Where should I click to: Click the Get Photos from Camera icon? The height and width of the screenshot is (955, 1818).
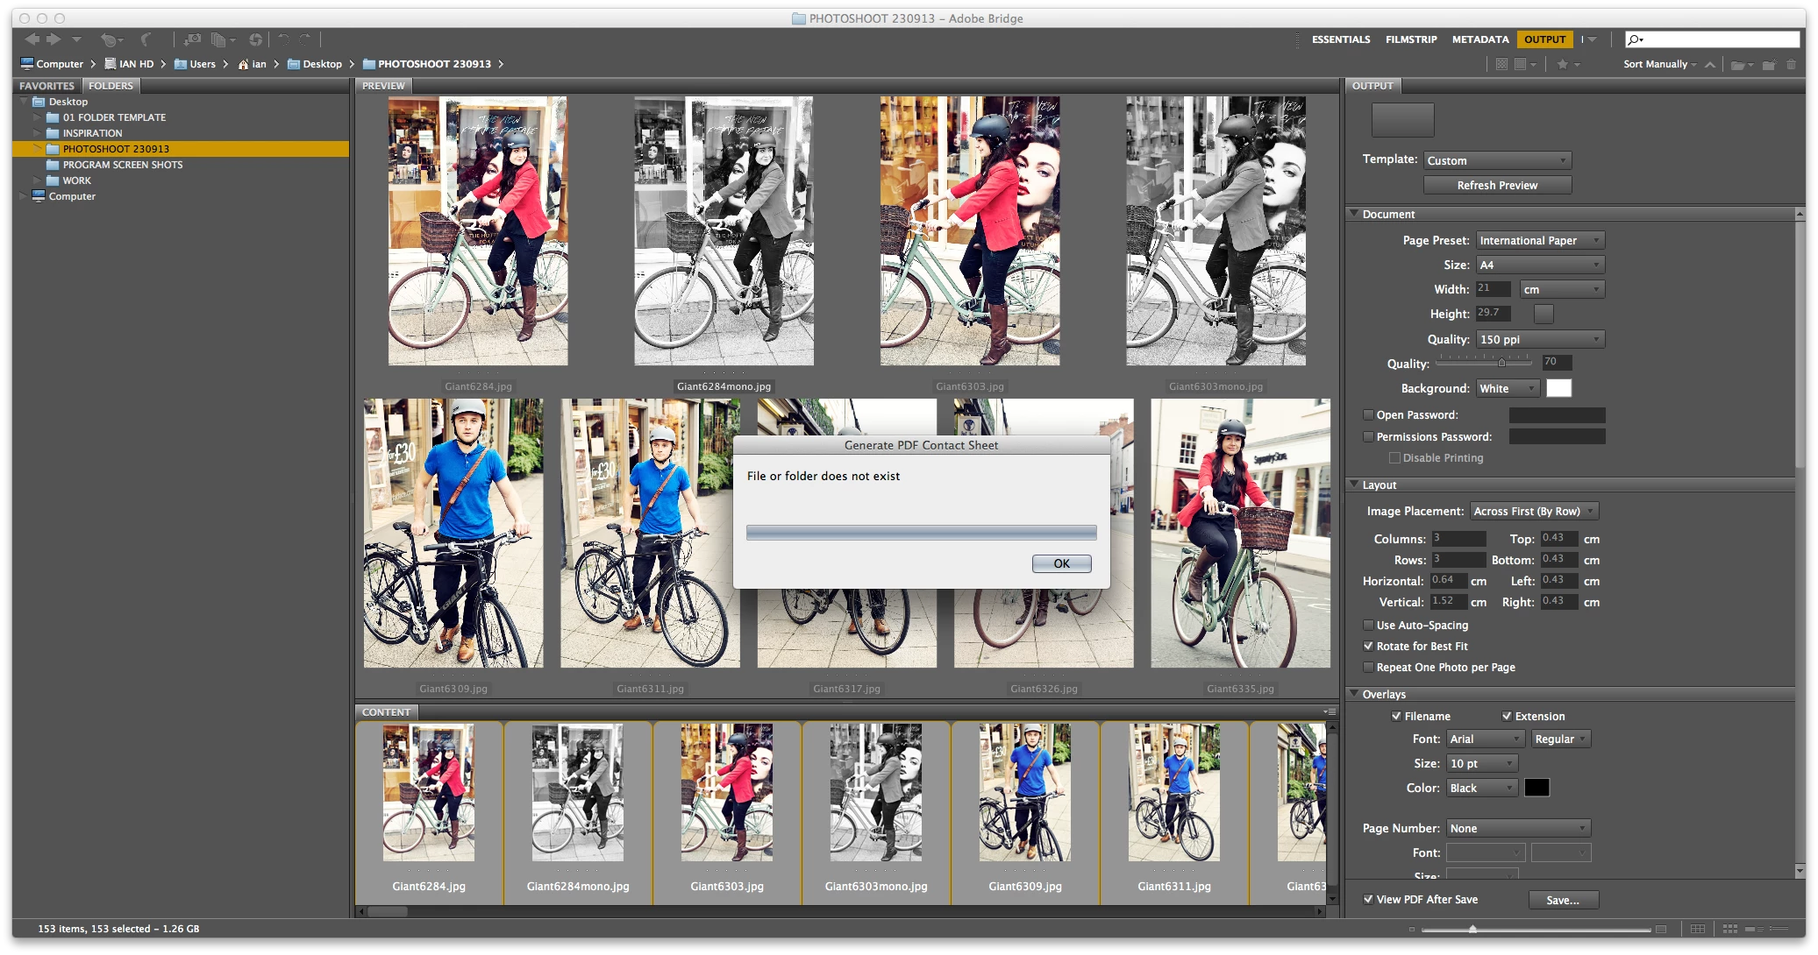(193, 39)
